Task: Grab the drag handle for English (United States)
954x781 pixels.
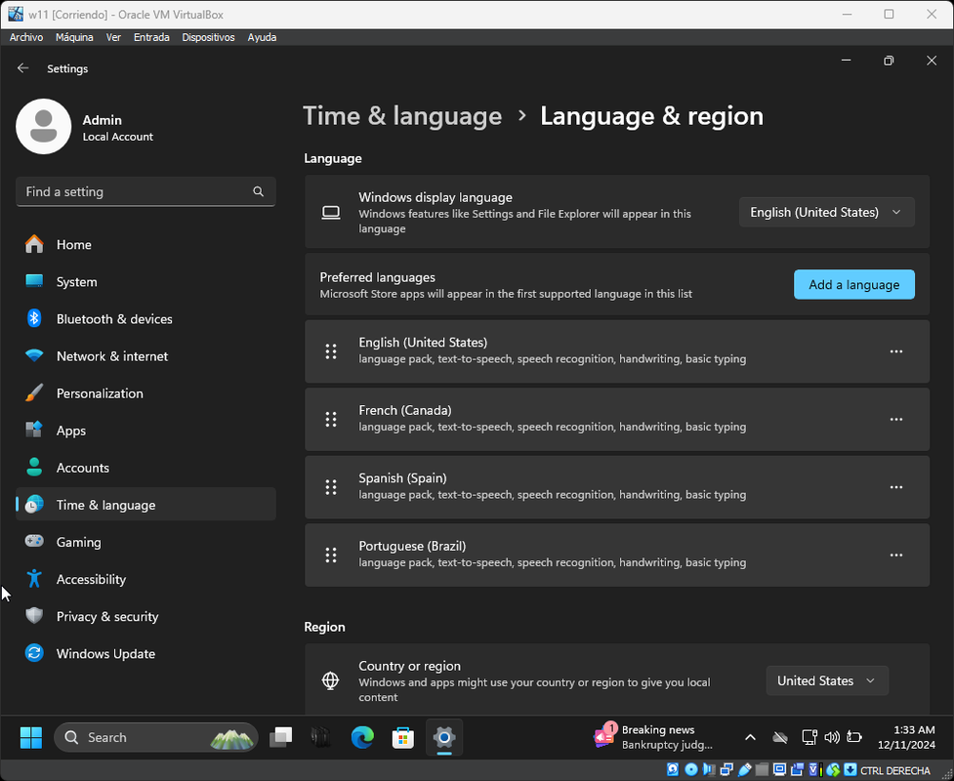Action: tap(330, 351)
